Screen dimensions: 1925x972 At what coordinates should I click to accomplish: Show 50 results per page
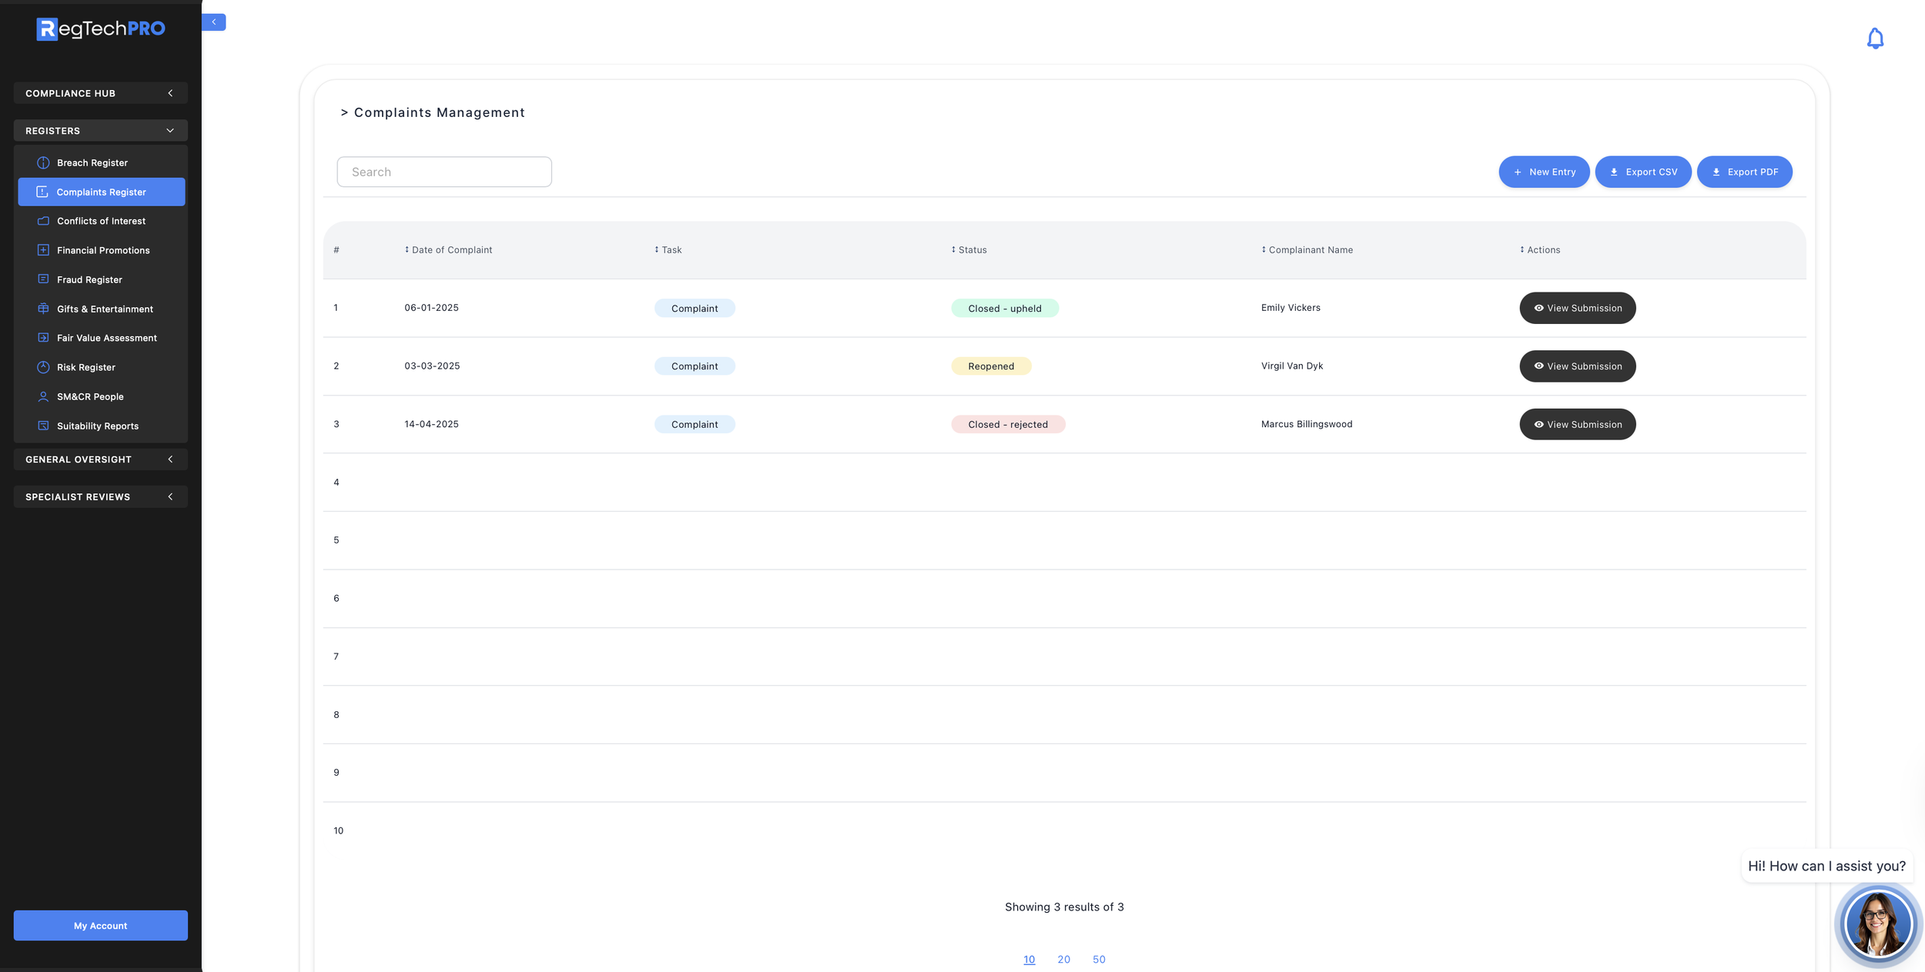(x=1098, y=959)
